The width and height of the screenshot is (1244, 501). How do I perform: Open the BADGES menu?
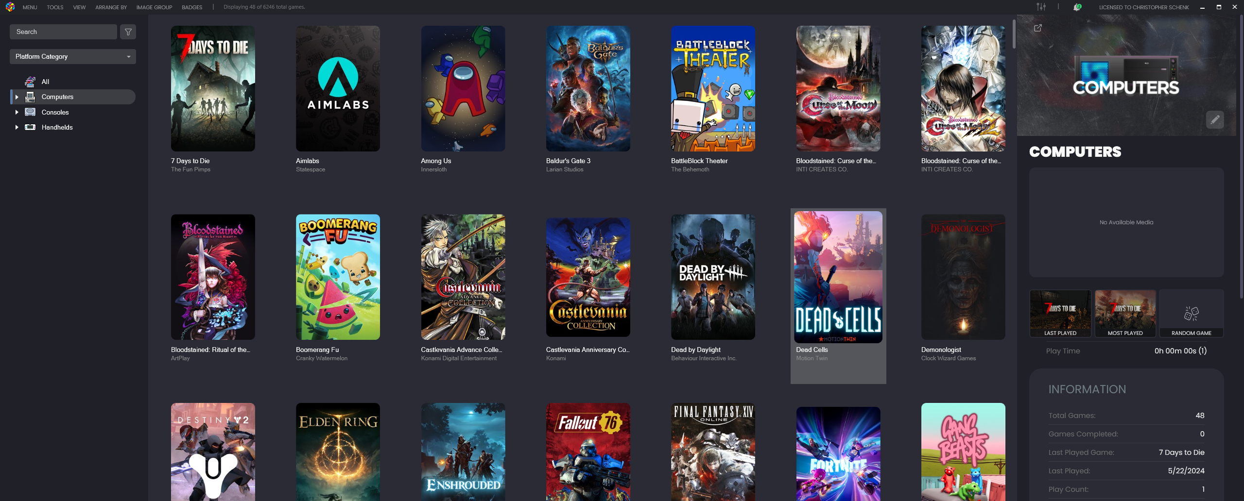[x=192, y=7]
